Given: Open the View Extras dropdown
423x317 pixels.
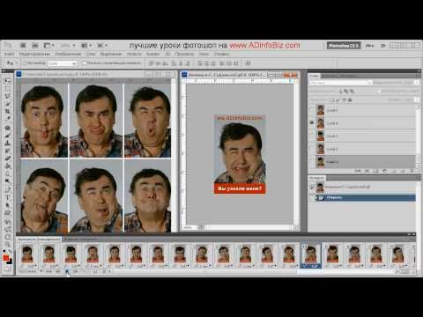Looking at the screenshot, I should tap(48, 46).
